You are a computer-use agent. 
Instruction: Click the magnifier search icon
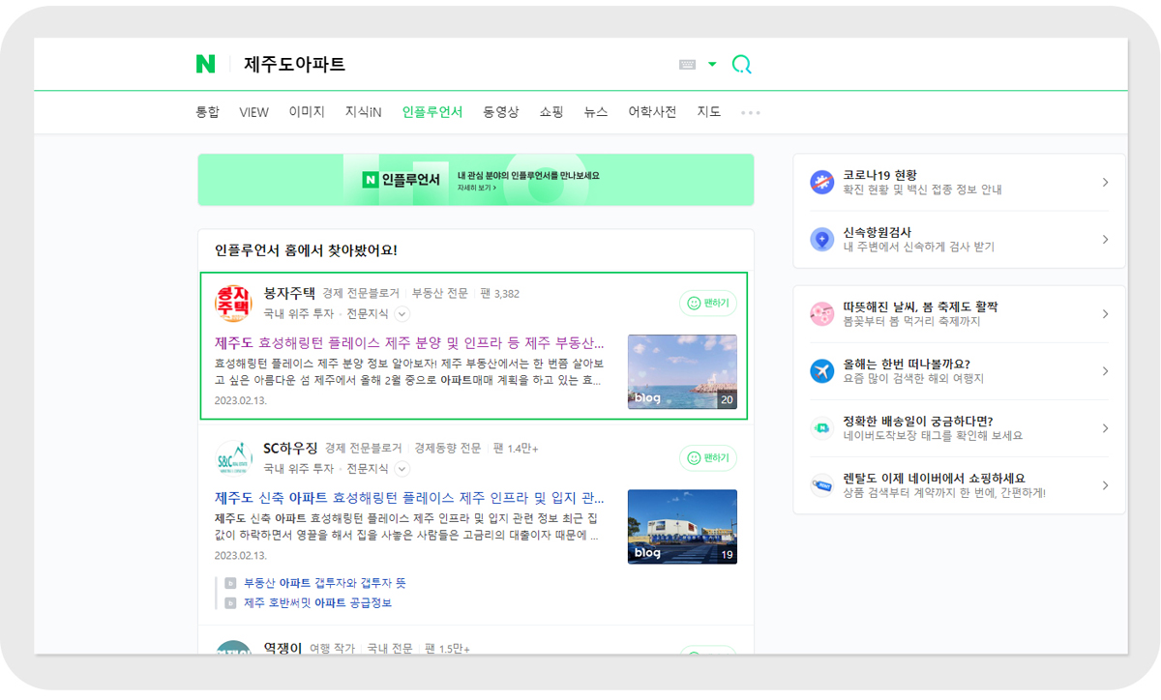coord(742,65)
